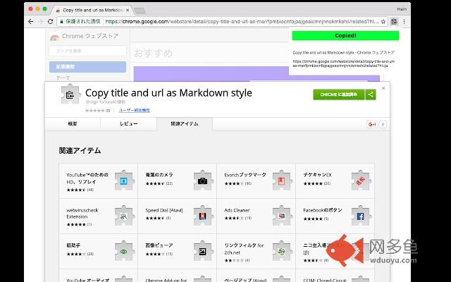The image size is (451, 282).
Task: Click the Ads Cleaner extension icon
Action: (x=282, y=216)
